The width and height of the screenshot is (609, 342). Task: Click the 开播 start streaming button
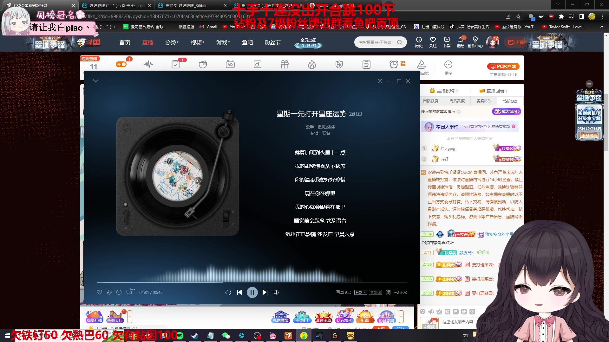coord(515,42)
